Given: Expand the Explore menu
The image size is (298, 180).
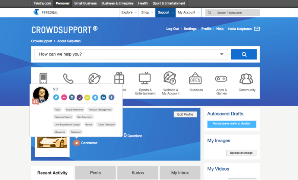Looking at the screenshot, I should (129, 12).
